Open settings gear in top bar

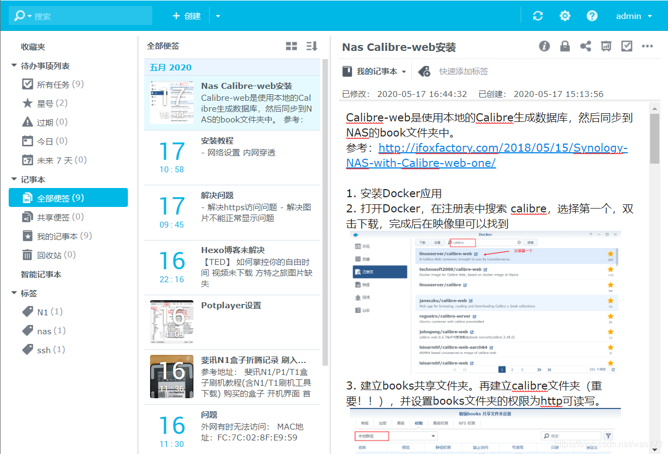point(565,16)
